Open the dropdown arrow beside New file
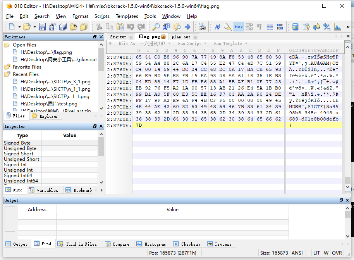The width and height of the screenshot is (354, 260). pyautogui.click(x=18, y=27)
